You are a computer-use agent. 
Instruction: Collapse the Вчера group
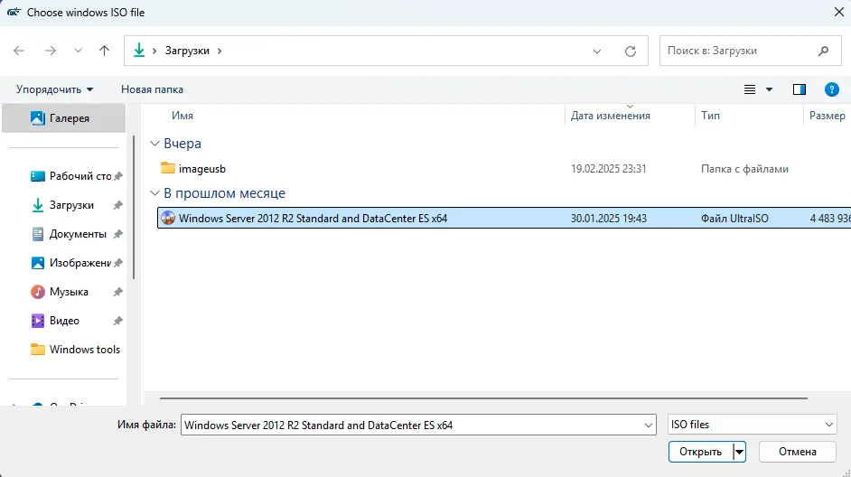point(155,144)
